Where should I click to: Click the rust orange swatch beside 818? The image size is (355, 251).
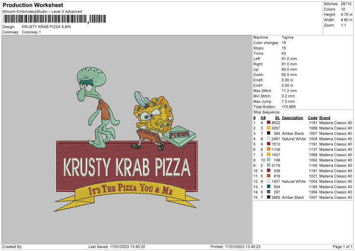(269, 176)
